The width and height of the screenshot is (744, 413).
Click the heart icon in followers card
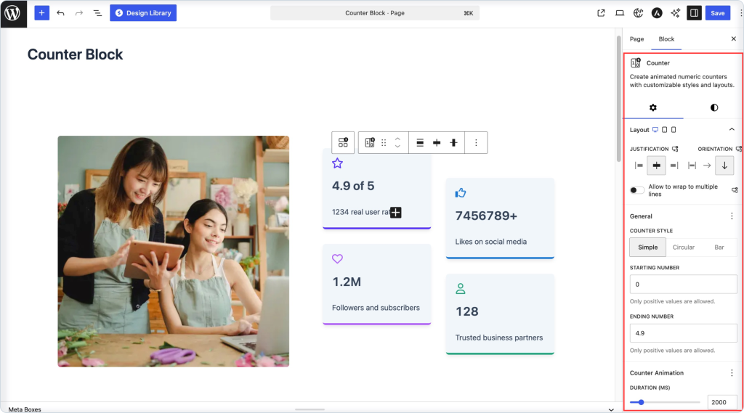coord(337,259)
